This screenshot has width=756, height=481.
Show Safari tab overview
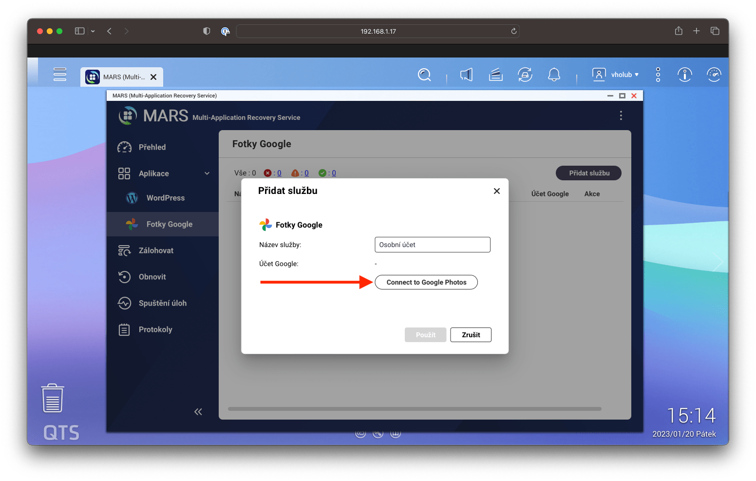[715, 31]
